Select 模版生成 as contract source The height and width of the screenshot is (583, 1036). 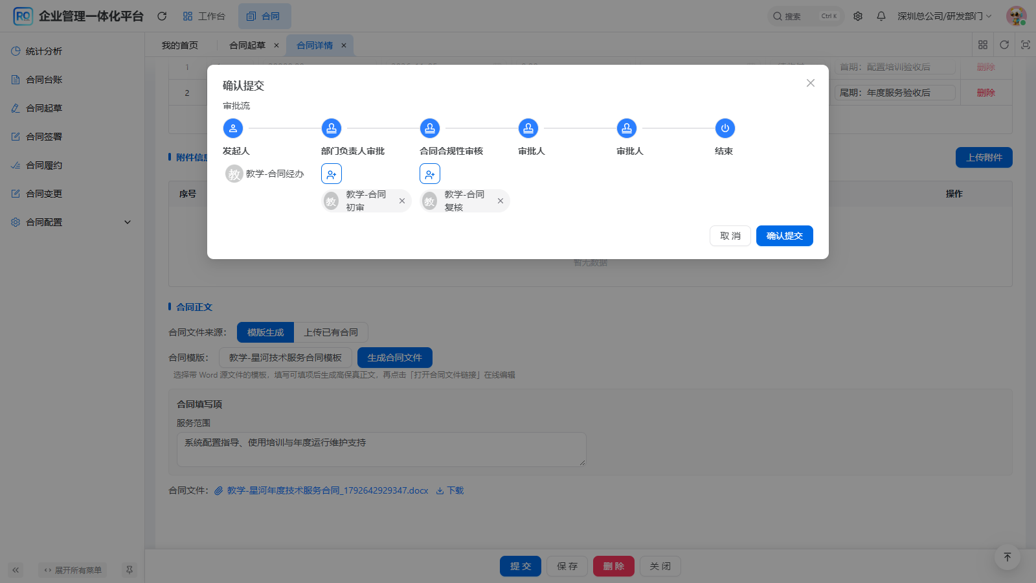pos(265,332)
